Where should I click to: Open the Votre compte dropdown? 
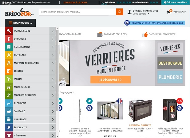click(141, 14)
